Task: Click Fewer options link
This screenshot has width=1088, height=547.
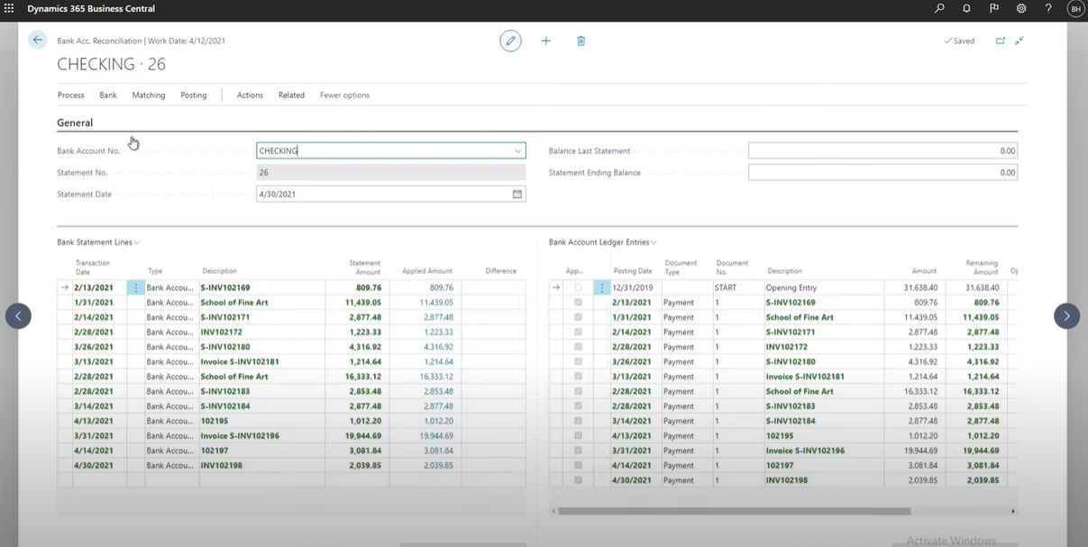Action: tap(344, 95)
